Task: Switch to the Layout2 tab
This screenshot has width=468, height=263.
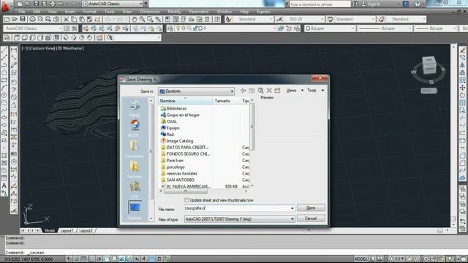Action: coord(86,231)
